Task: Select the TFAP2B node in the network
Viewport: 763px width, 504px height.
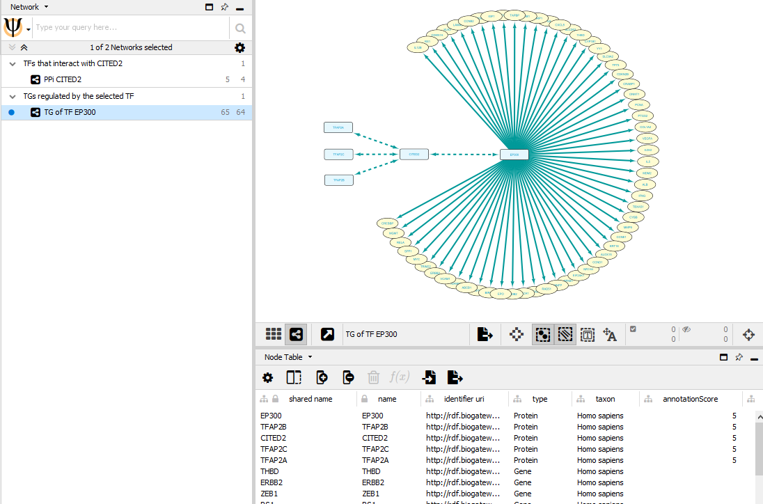Action: tap(338, 180)
